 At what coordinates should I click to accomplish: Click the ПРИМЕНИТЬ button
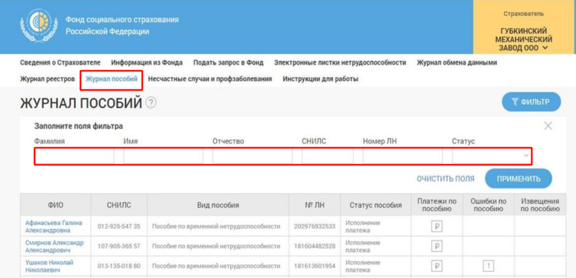(519, 178)
